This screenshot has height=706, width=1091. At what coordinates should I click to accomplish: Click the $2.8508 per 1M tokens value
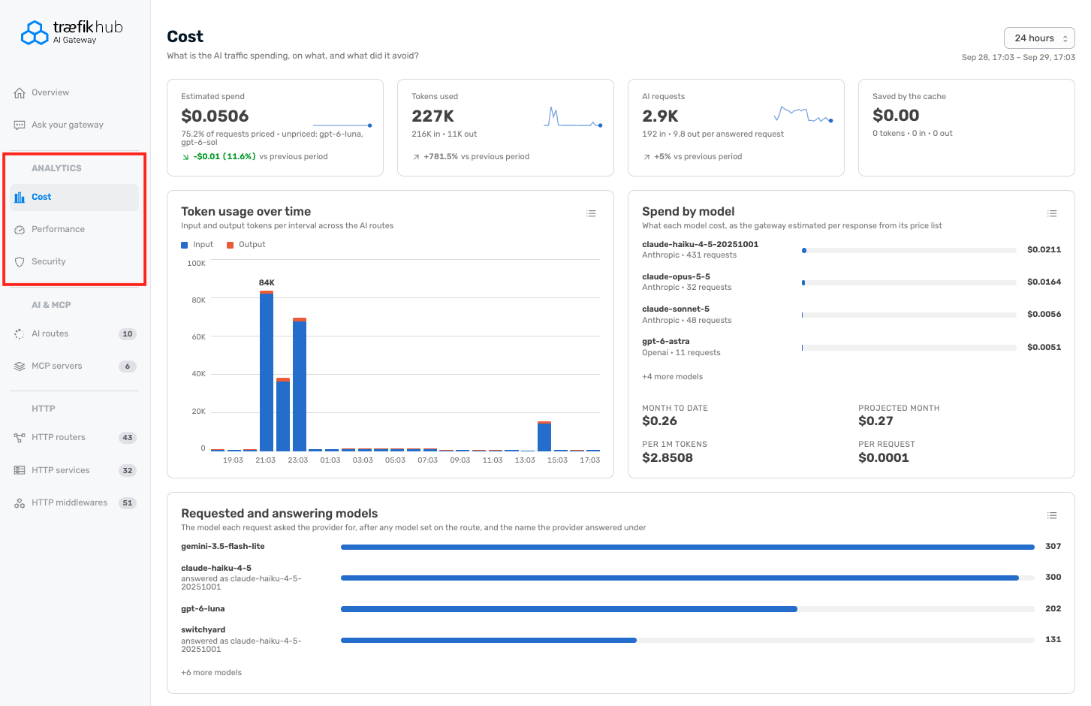(668, 458)
